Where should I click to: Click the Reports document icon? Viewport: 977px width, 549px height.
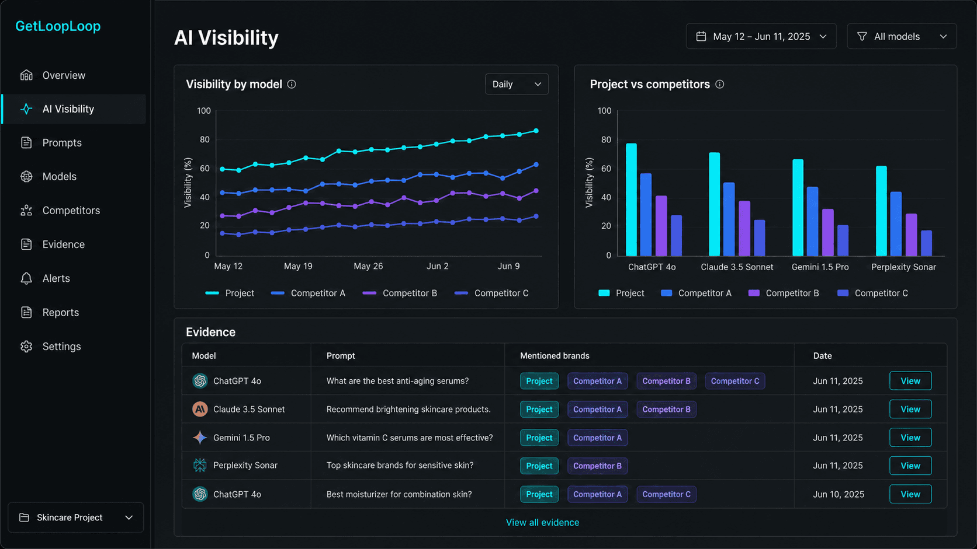coord(26,312)
